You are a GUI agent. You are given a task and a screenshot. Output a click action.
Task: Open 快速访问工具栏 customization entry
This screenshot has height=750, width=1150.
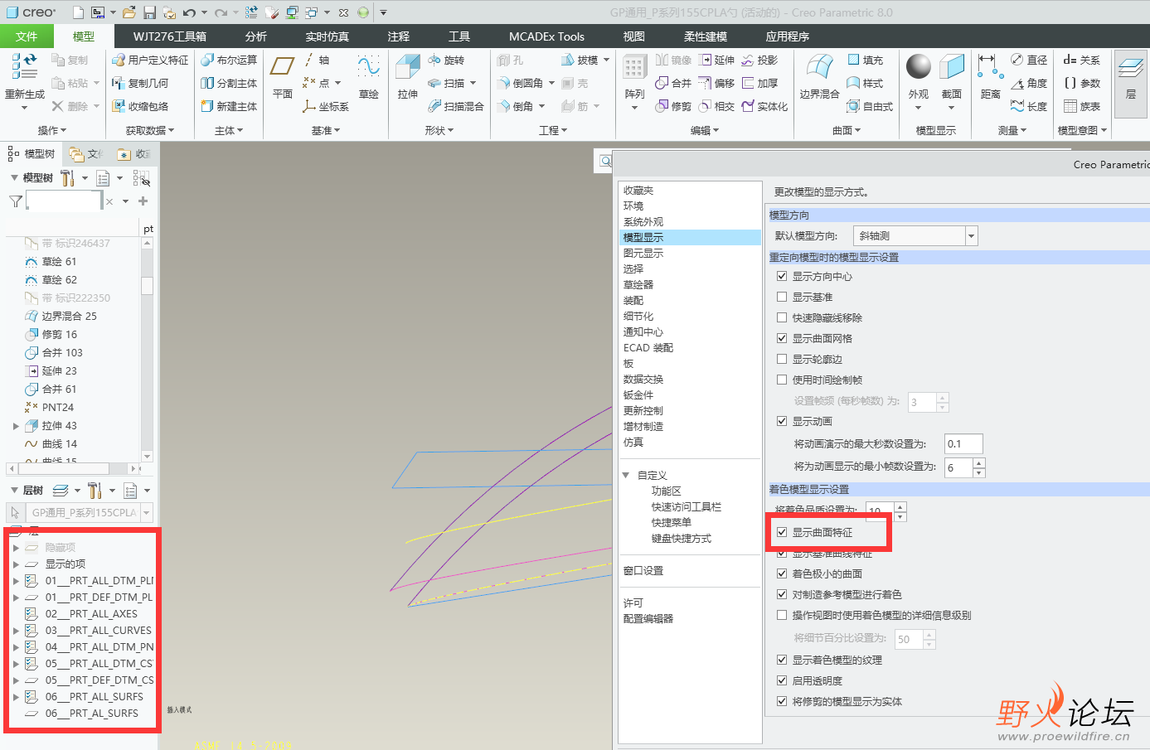[x=687, y=507]
